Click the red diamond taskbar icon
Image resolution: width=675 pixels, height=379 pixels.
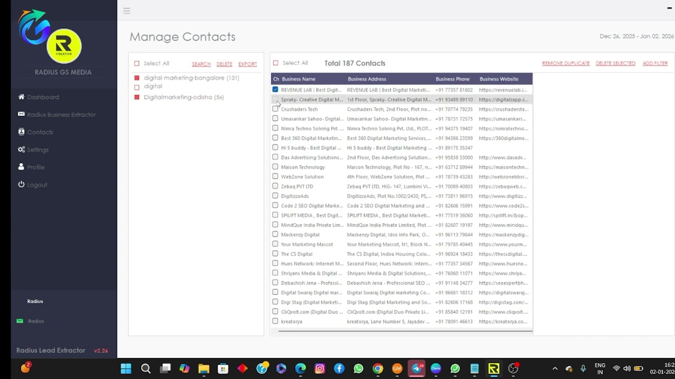click(243, 368)
